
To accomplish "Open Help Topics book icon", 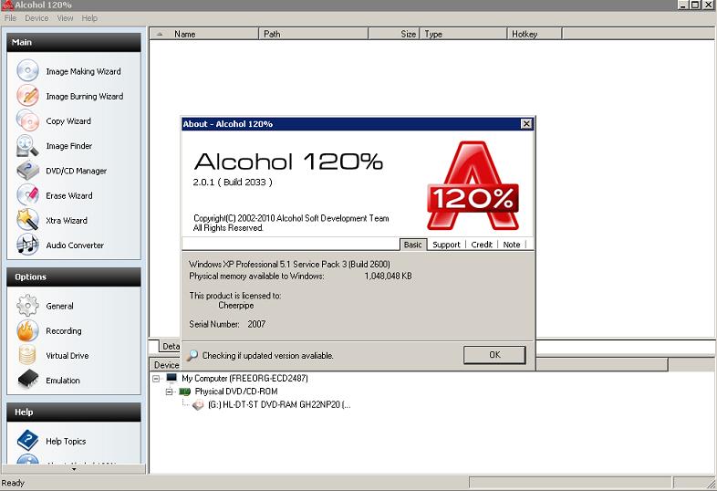I will [x=27, y=441].
